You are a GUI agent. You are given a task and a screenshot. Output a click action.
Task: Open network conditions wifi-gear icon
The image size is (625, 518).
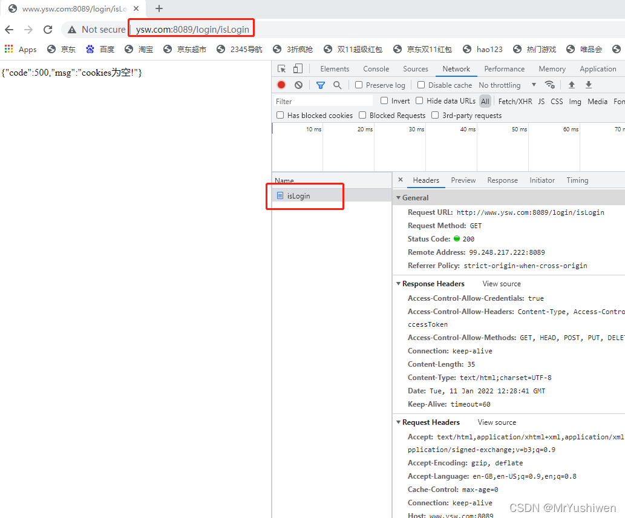click(x=550, y=85)
